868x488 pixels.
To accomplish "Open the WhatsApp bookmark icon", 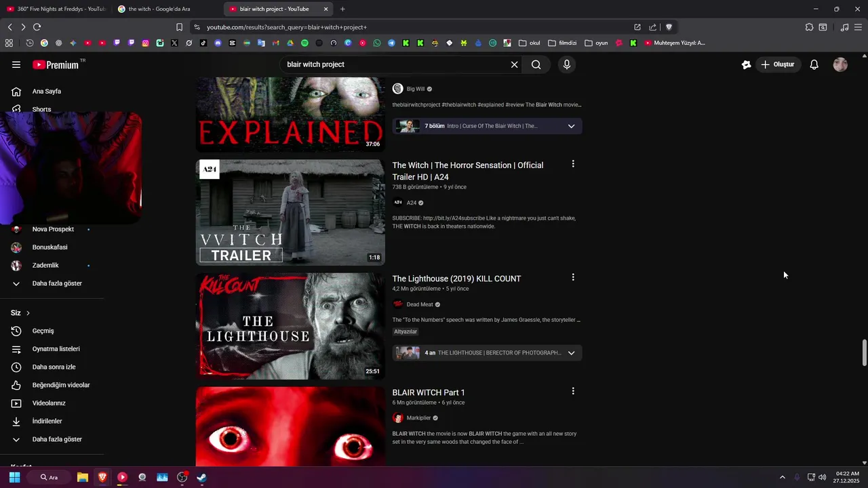I will pyautogui.click(x=377, y=43).
